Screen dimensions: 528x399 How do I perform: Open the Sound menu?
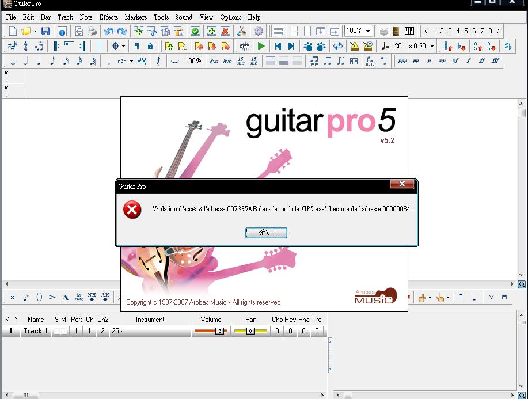click(x=184, y=17)
